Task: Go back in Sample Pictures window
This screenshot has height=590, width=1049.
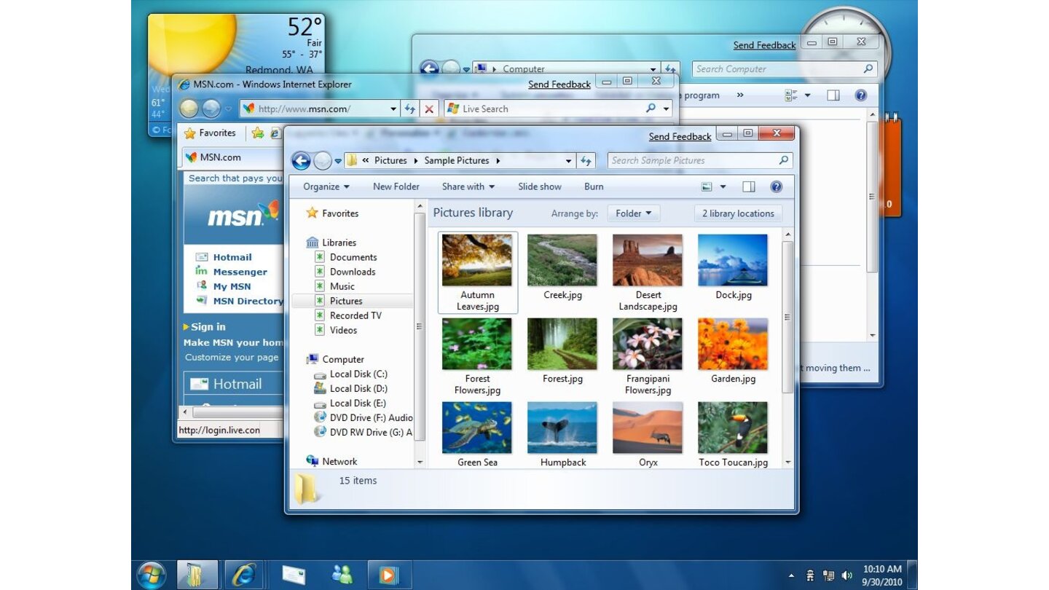Action: coord(301,161)
